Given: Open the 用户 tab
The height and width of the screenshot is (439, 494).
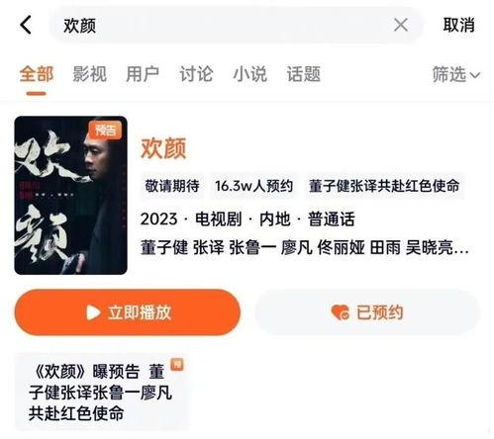Looking at the screenshot, I should click(143, 74).
